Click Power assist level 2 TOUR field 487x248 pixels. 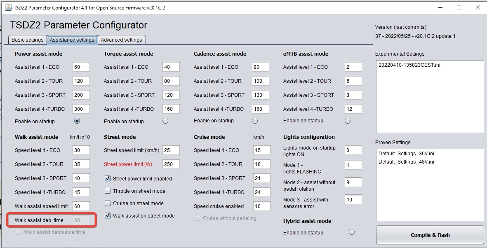click(81, 81)
